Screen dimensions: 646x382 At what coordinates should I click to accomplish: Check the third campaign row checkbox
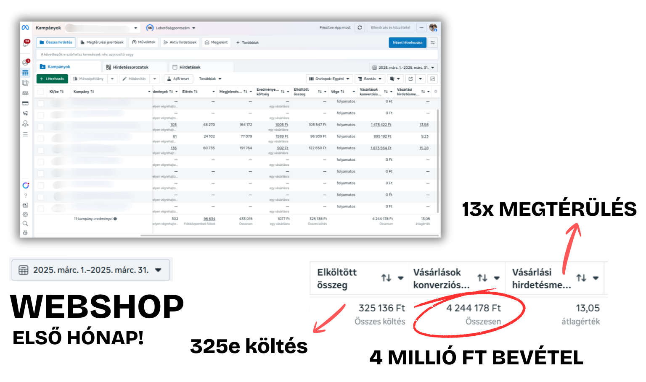point(41,127)
